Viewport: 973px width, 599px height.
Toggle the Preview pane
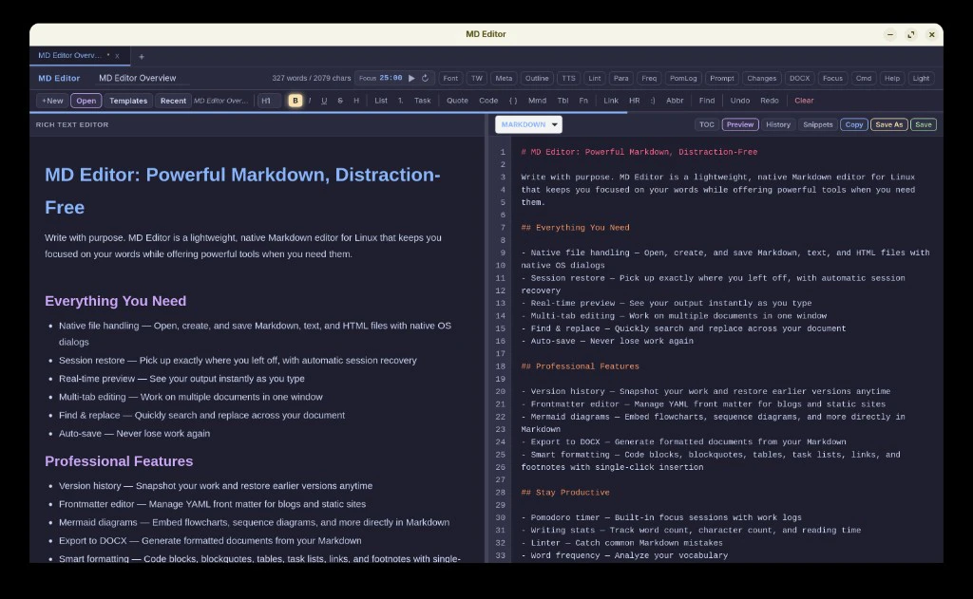click(739, 124)
